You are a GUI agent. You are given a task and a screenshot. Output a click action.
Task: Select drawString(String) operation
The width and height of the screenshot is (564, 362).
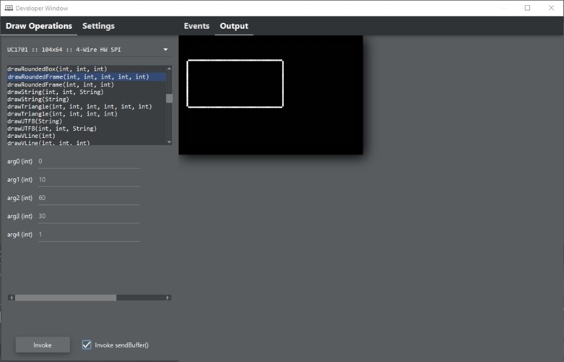click(87, 99)
